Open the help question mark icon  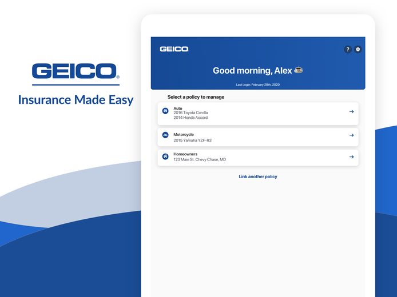(348, 49)
